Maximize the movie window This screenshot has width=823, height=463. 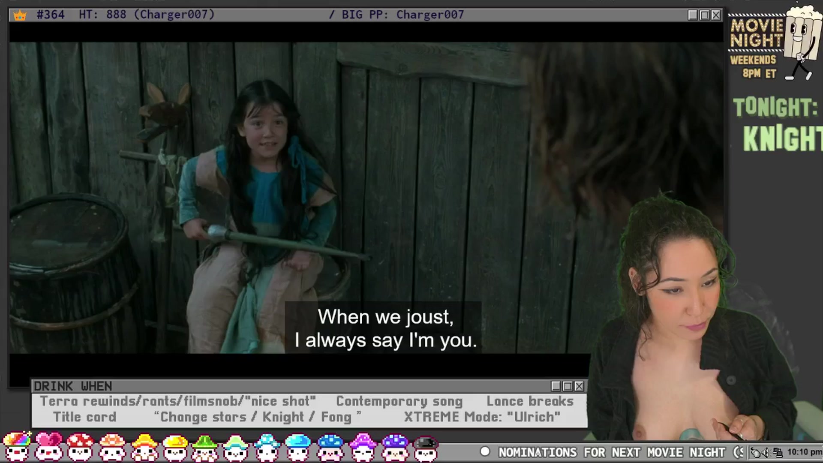[704, 15]
